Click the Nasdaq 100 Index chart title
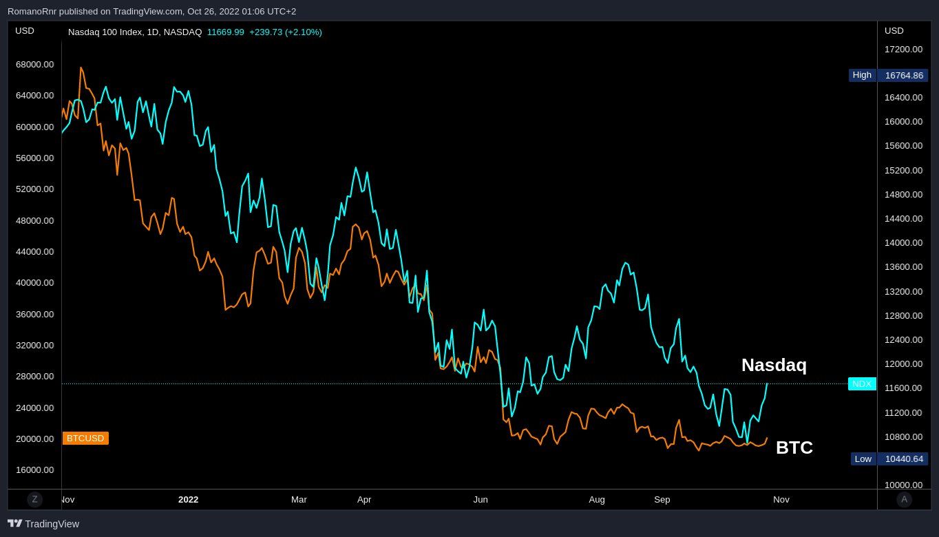 pyautogui.click(x=135, y=32)
